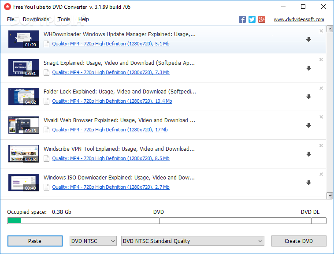The width and height of the screenshot is (334, 254).
Task: Change quality of Windows ISO video 2.7 Mb
Action: coord(111,187)
